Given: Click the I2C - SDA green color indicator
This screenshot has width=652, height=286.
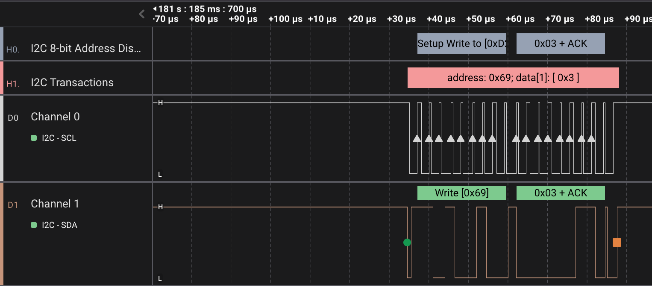Looking at the screenshot, I should [34, 225].
